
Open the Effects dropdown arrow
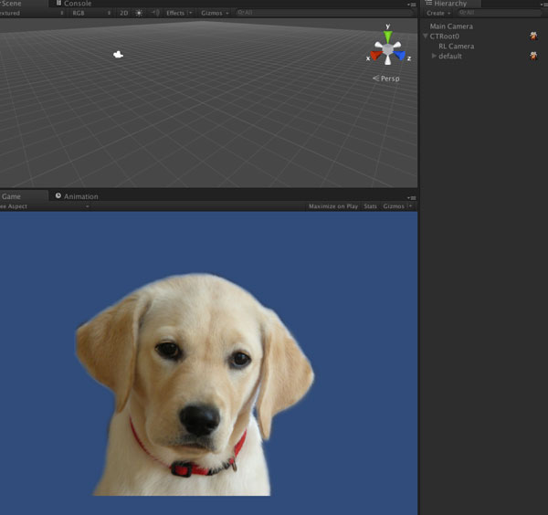[x=191, y=13]
